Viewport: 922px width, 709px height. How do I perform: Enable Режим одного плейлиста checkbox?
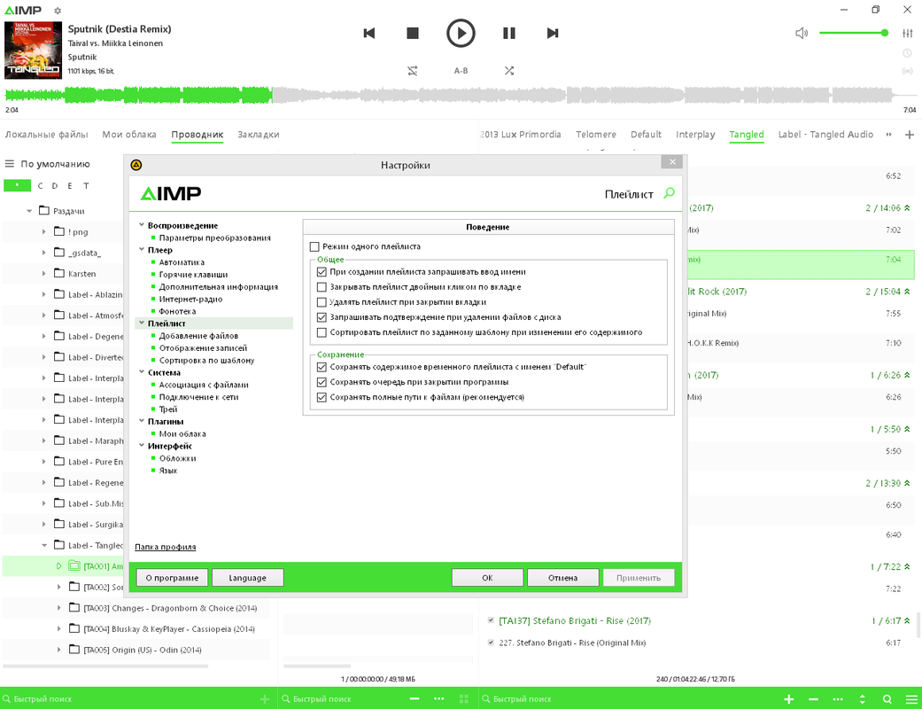(314, 246)
